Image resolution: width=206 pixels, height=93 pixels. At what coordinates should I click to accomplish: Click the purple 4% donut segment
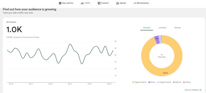[157, 39]
